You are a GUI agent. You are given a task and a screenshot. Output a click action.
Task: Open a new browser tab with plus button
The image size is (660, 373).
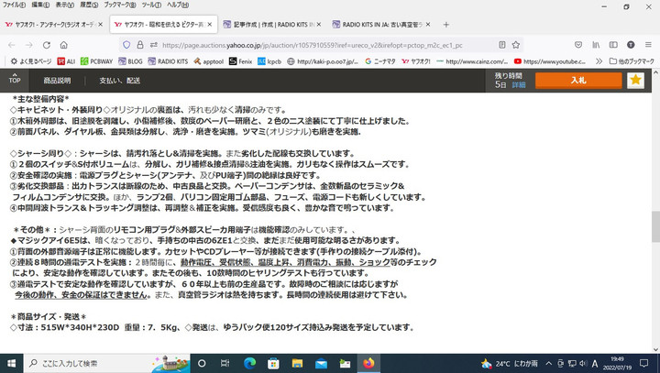pyautogui.click(x=446, y=24)
